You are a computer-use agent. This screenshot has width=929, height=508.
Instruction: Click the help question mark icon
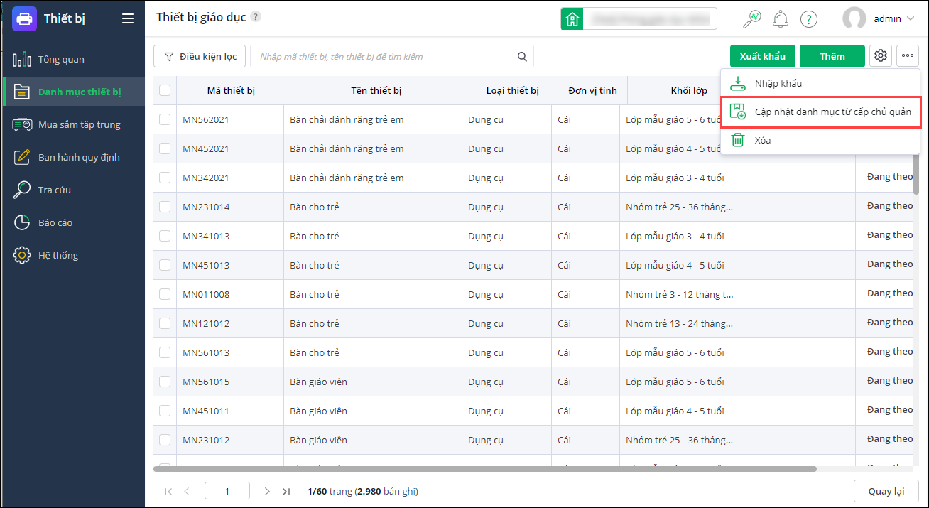pos(808,19)
